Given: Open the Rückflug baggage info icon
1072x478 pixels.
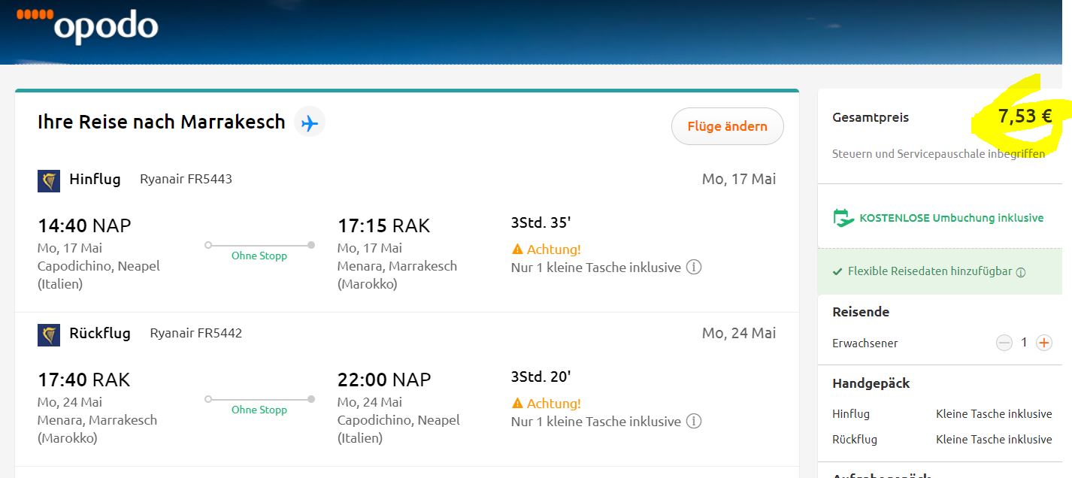Looking at the screenshot, I should coord(694,422).
